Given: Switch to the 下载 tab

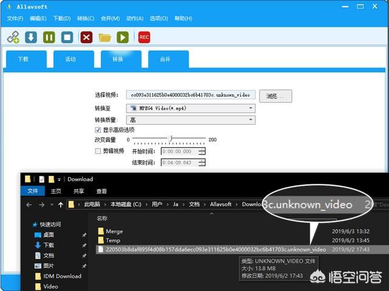Looking at the screenshot, I should [26, 59].
